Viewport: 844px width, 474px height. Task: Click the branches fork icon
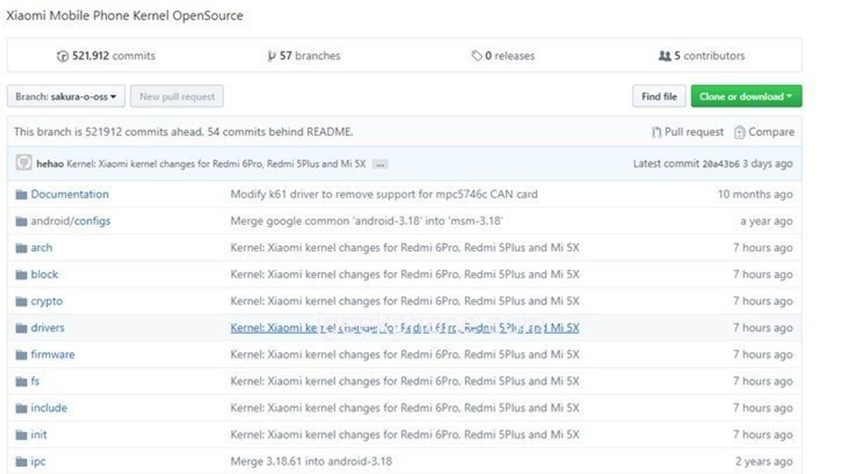coord(271,56)
